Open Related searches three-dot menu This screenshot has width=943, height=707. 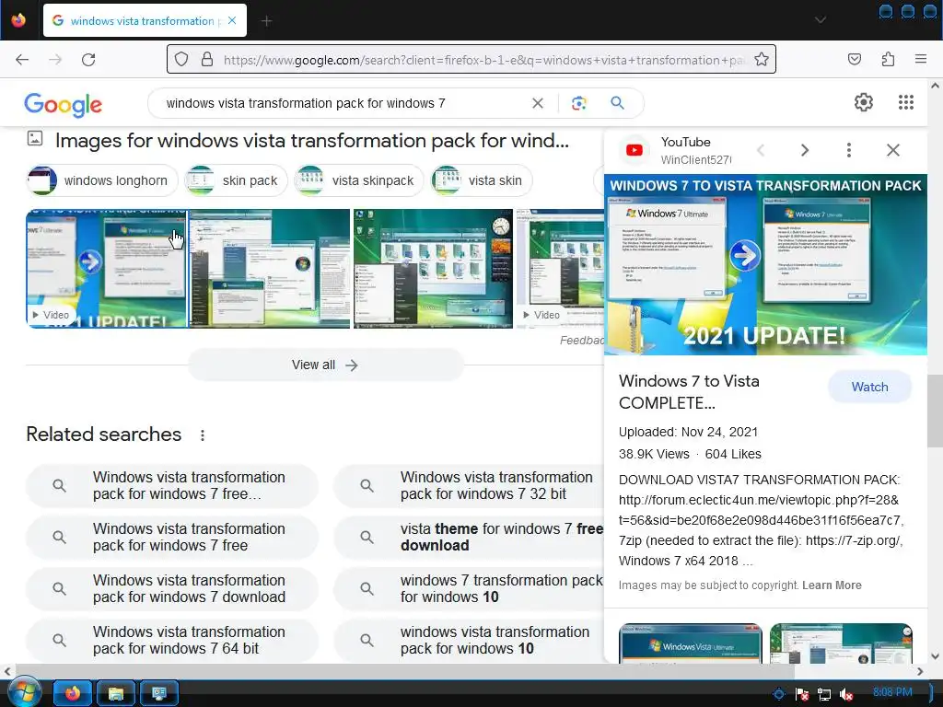(203, 435)
